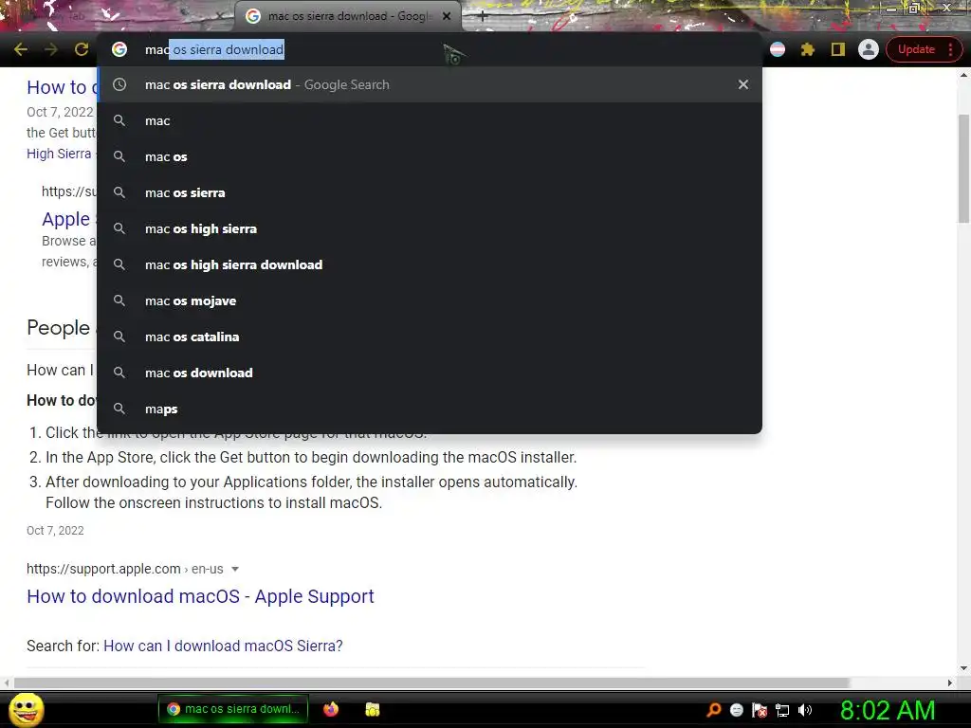Pick the 'mac os sierra' suggestion

(x=430, y=192)
